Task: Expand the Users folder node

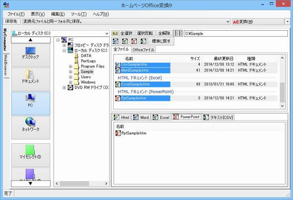Action: [x=71, y=77]
